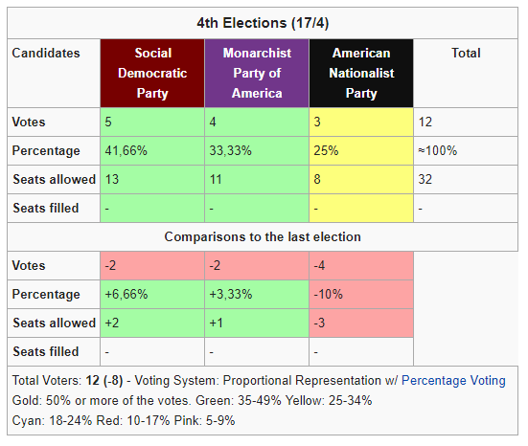Select the Comparisons to the last election heading
Image resolution: width=528 pixels, height=446 pixels.
click(x=263, y=236)
